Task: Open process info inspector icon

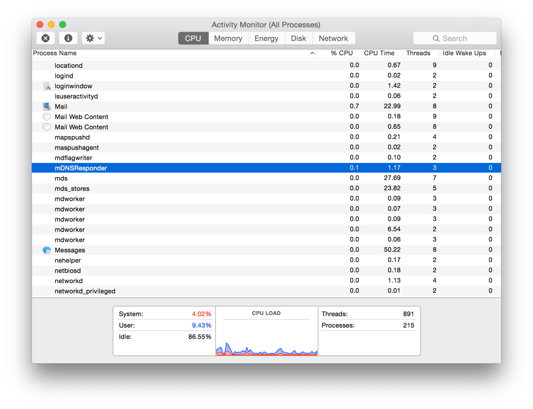Action: pyautogui.click(x=68, y=38)
